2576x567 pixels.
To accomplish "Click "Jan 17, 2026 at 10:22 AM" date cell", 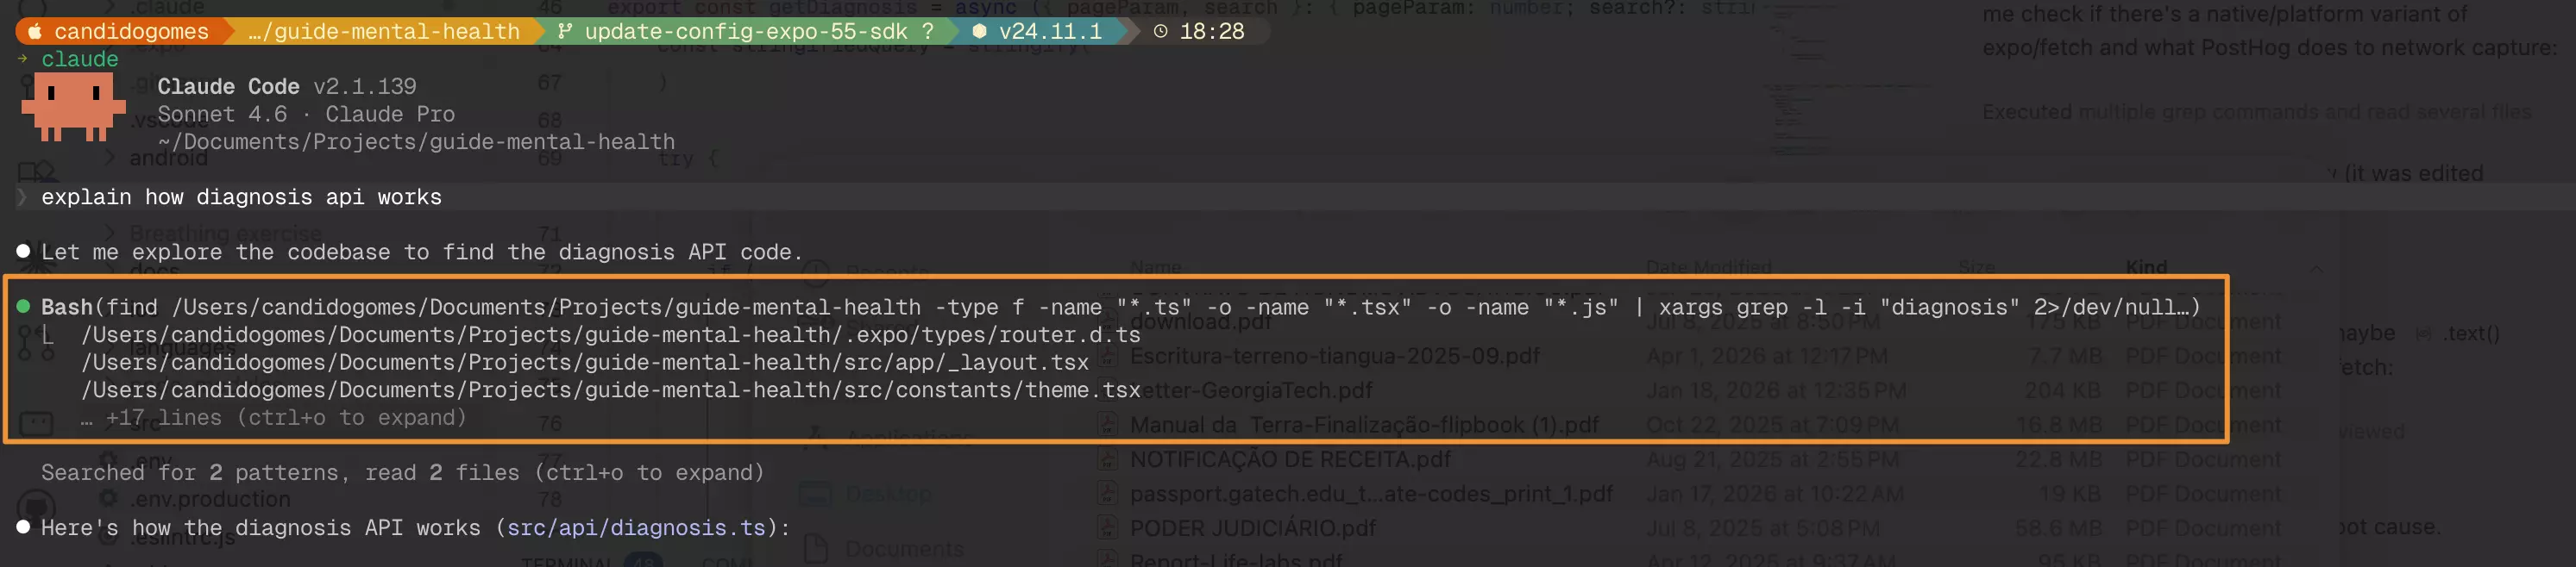I will pyautogui.click(x=1775, y=493).
